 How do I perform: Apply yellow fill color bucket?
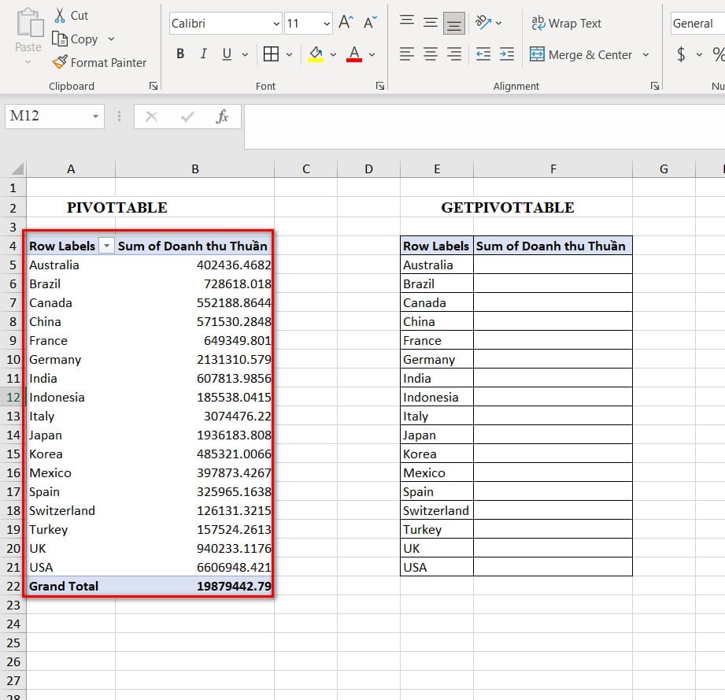click(316, 54)
